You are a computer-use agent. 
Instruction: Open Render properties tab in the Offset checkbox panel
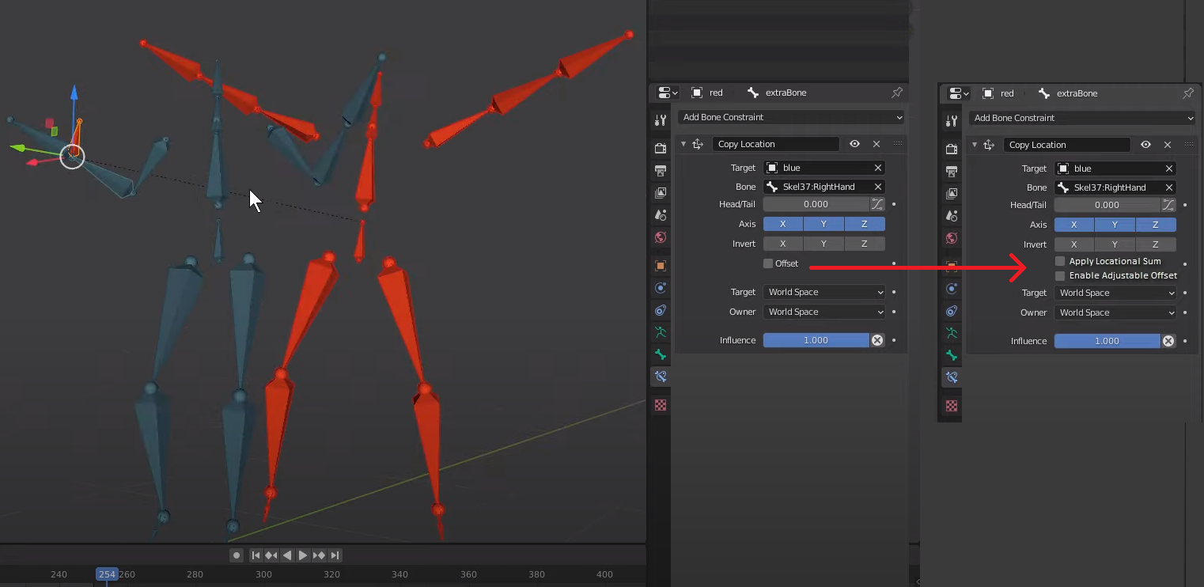pyautogui.click(x=661, y=149)
